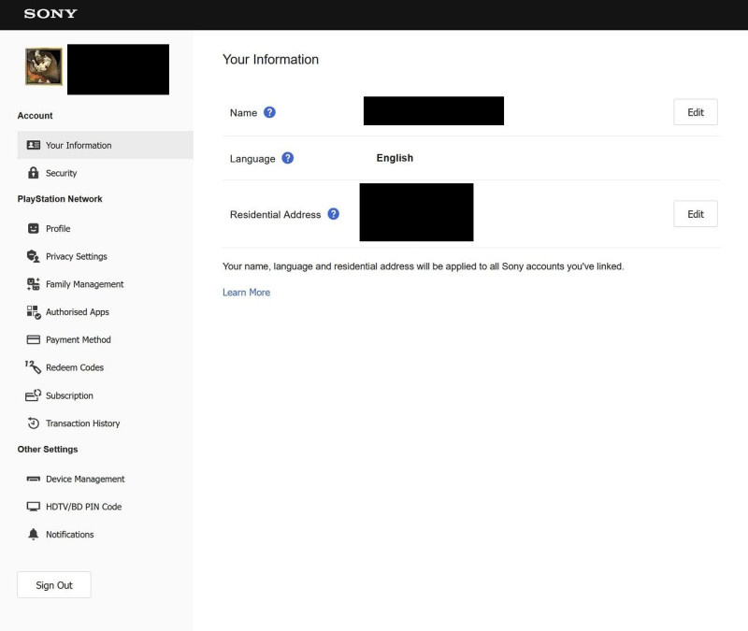Click the Device Management console icon

tap(34, 479)
